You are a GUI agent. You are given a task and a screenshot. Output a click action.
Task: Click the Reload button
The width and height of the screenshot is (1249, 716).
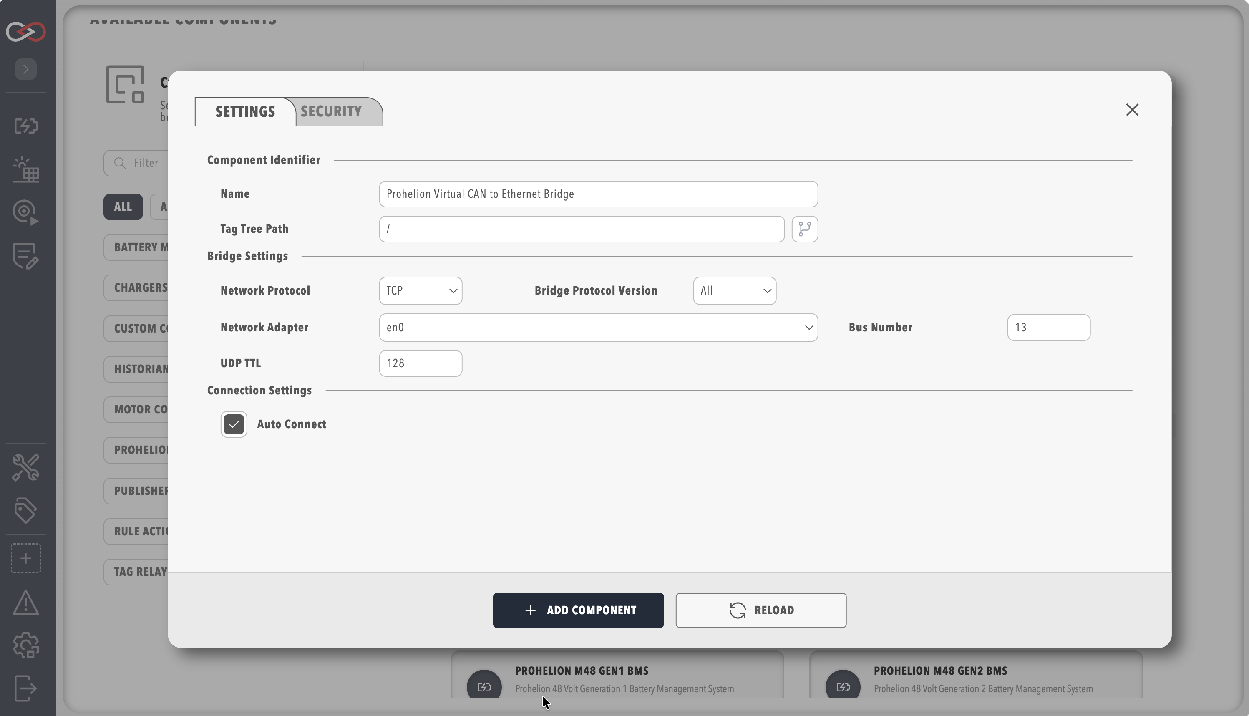760,610
